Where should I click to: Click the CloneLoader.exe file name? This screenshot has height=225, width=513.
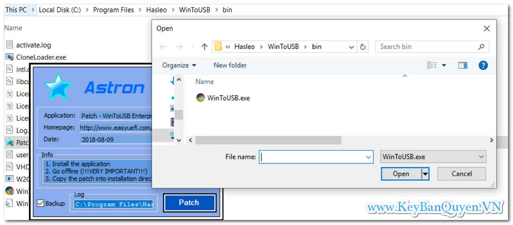[41, 57]
